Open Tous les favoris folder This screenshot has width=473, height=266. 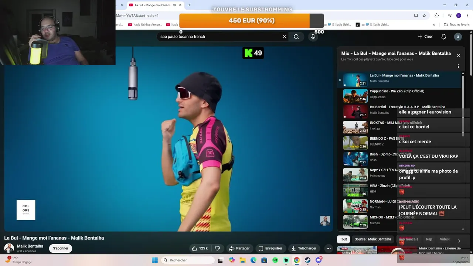coord(456,25)
